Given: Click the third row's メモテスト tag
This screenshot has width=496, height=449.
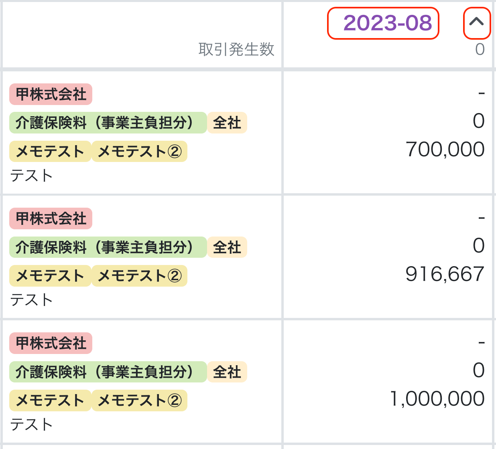Looking at the screenshot, I should click(50, 400).
